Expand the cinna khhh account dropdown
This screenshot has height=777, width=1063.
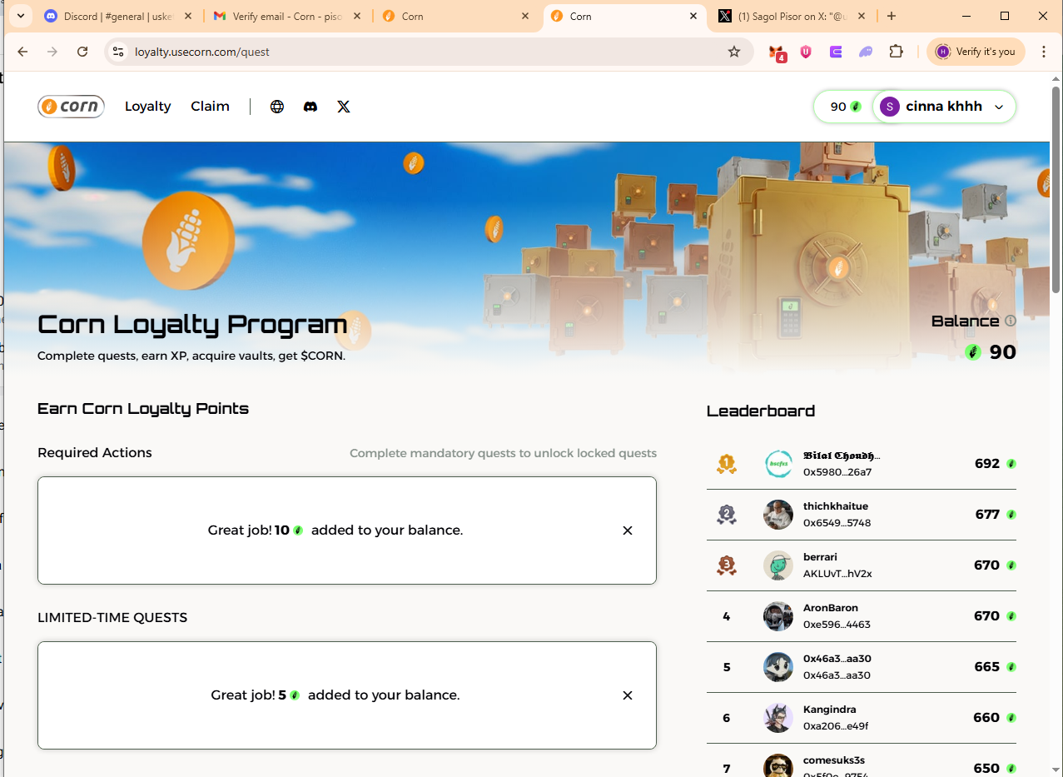pyautogui.click(x=999, y=107)
